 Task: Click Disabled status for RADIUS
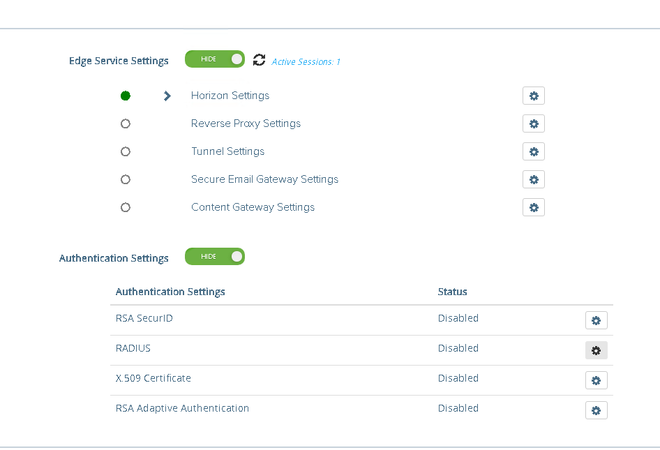click(x=458, y=348)
